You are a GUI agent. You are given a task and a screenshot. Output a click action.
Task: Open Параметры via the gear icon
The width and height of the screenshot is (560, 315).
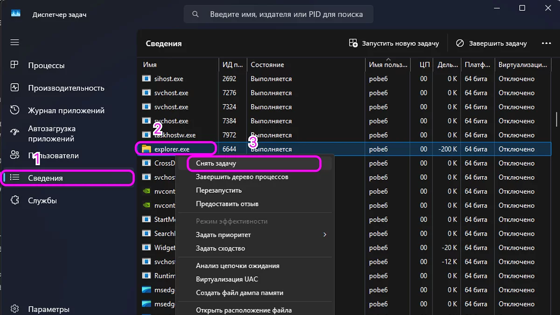14,308
